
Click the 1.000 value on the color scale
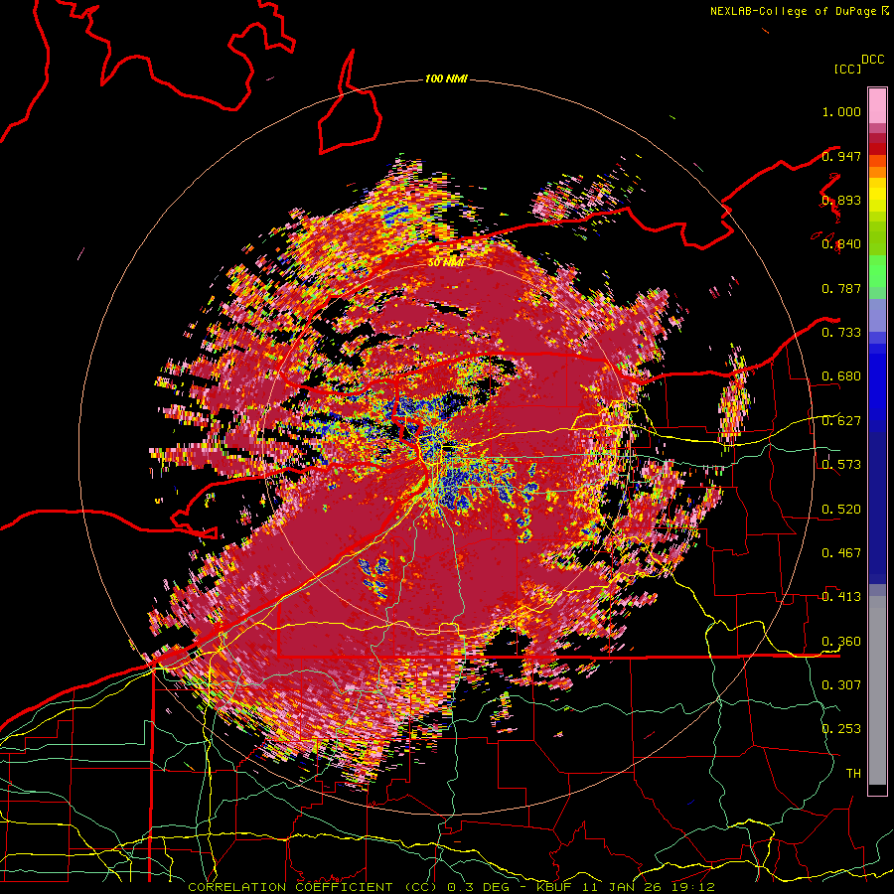click(x=841, y=111)
